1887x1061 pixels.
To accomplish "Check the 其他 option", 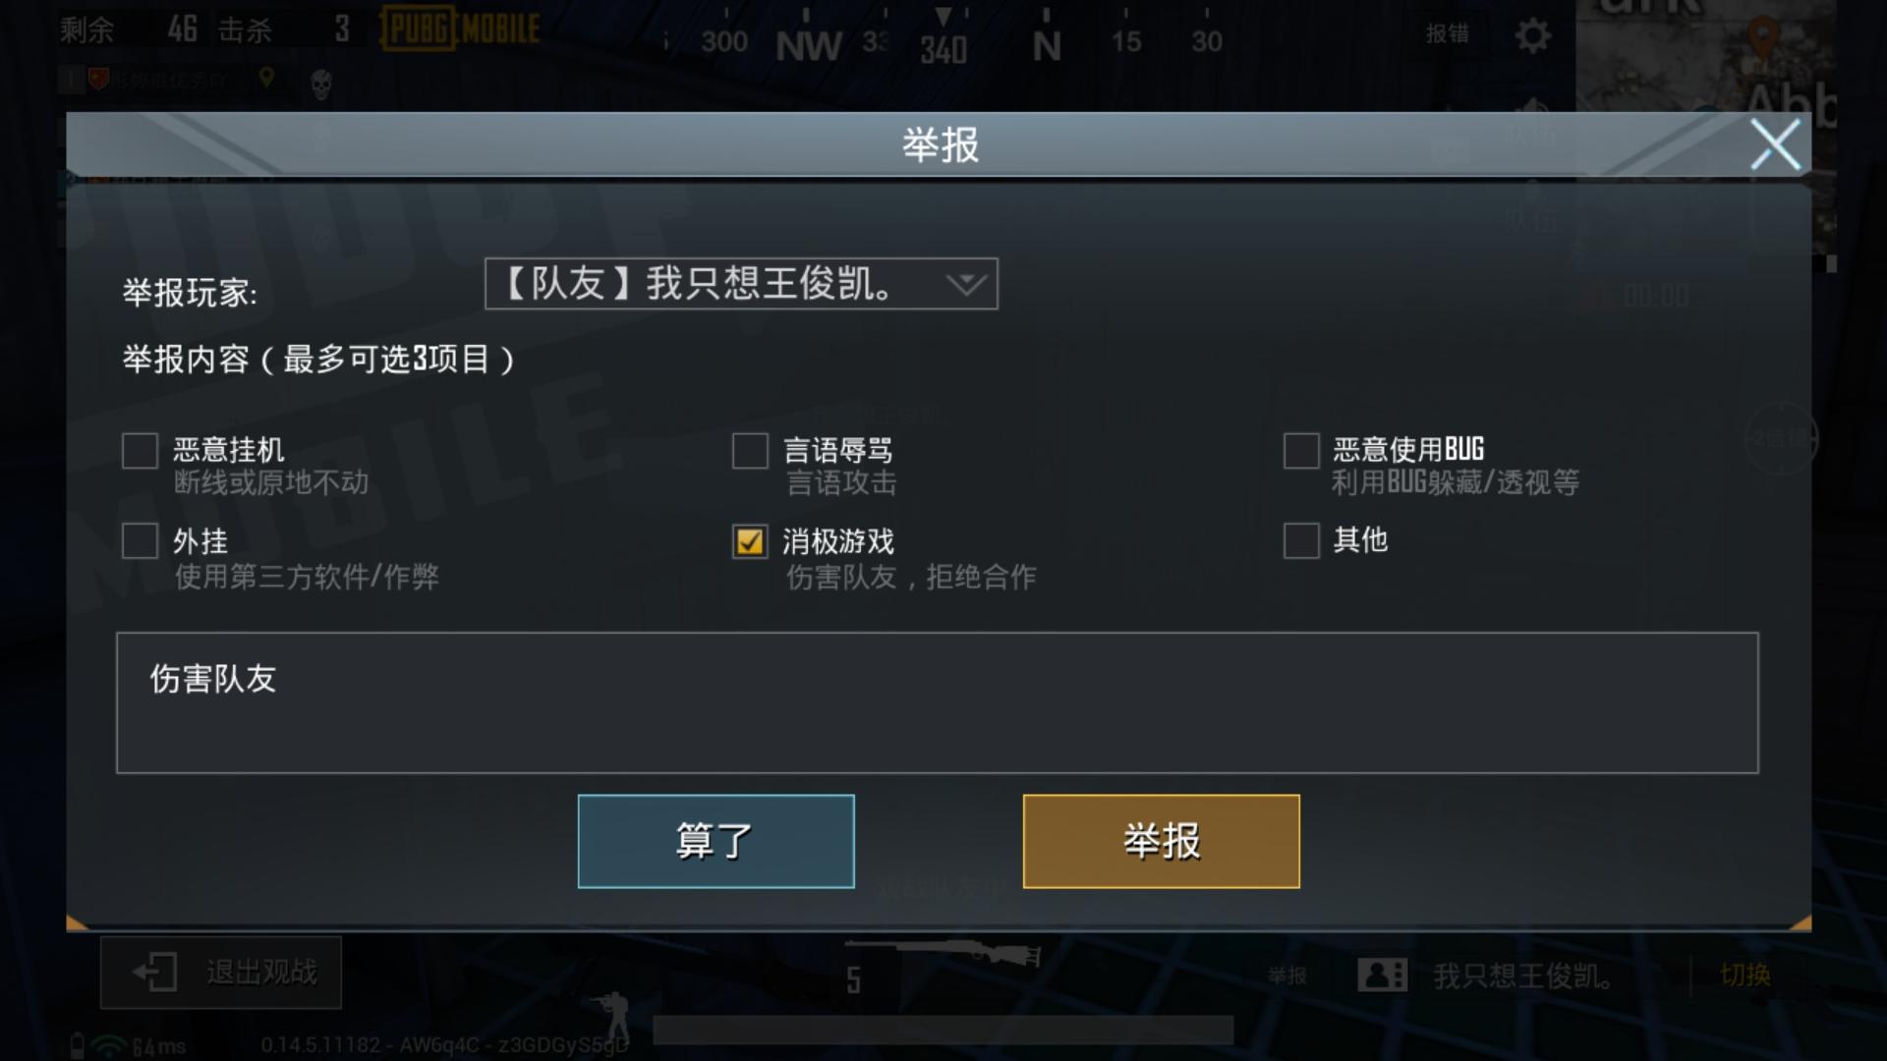I will 1301,540.
